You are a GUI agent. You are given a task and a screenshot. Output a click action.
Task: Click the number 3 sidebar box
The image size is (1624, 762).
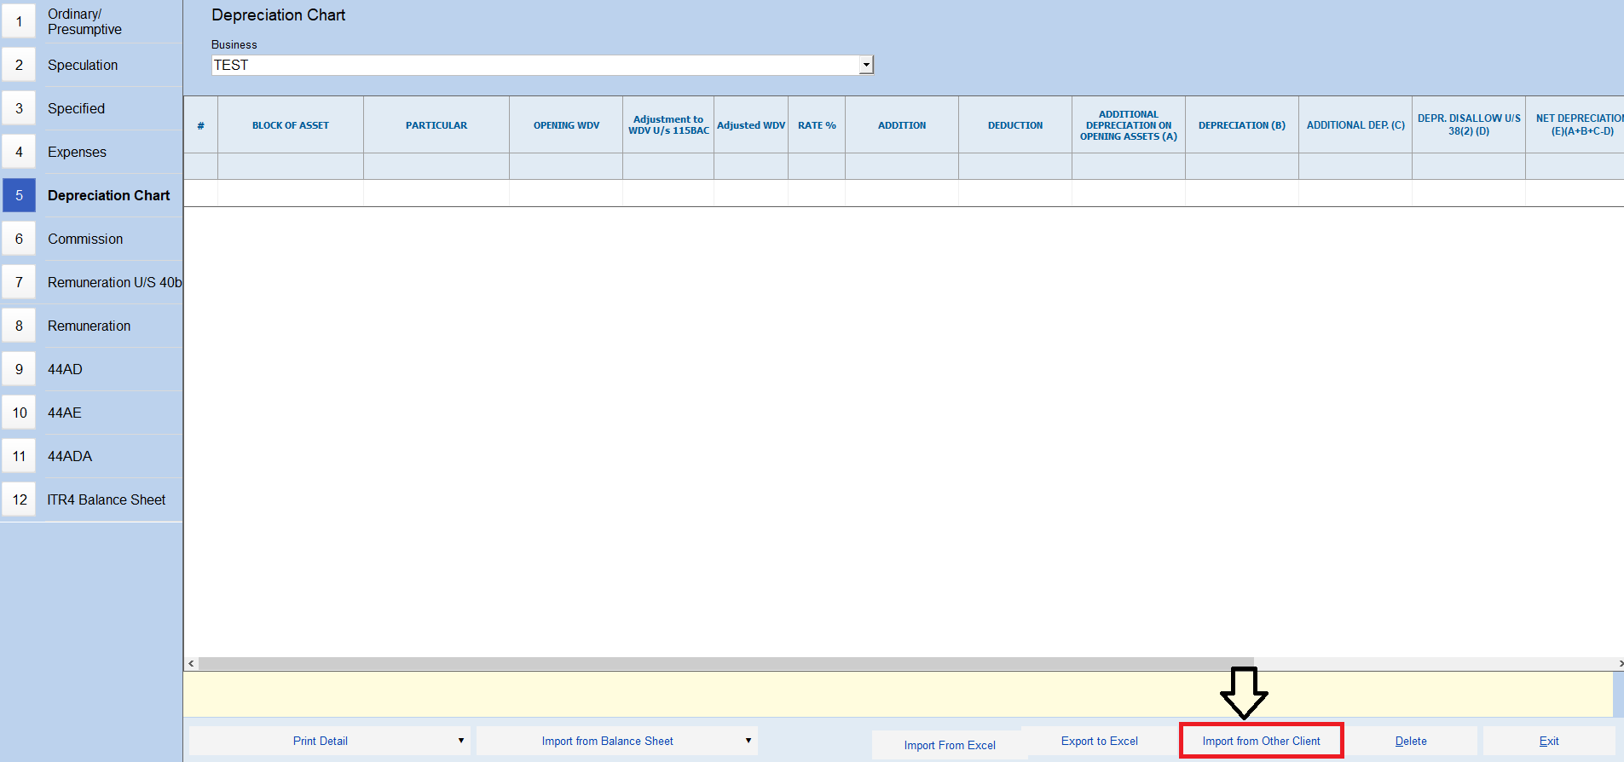pyautogui.click(x=19, y=108)
